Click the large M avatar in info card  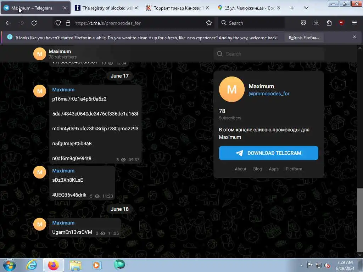click(232, 89)
